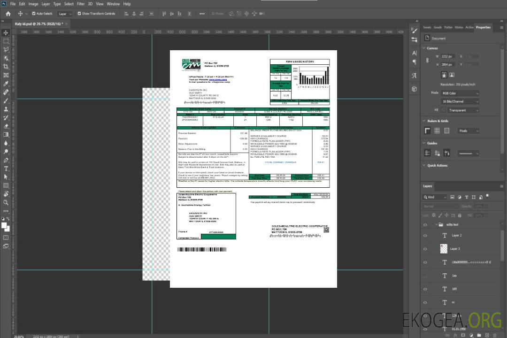Click create new layer icon at Layers bottom

click(x=487, y=335)
